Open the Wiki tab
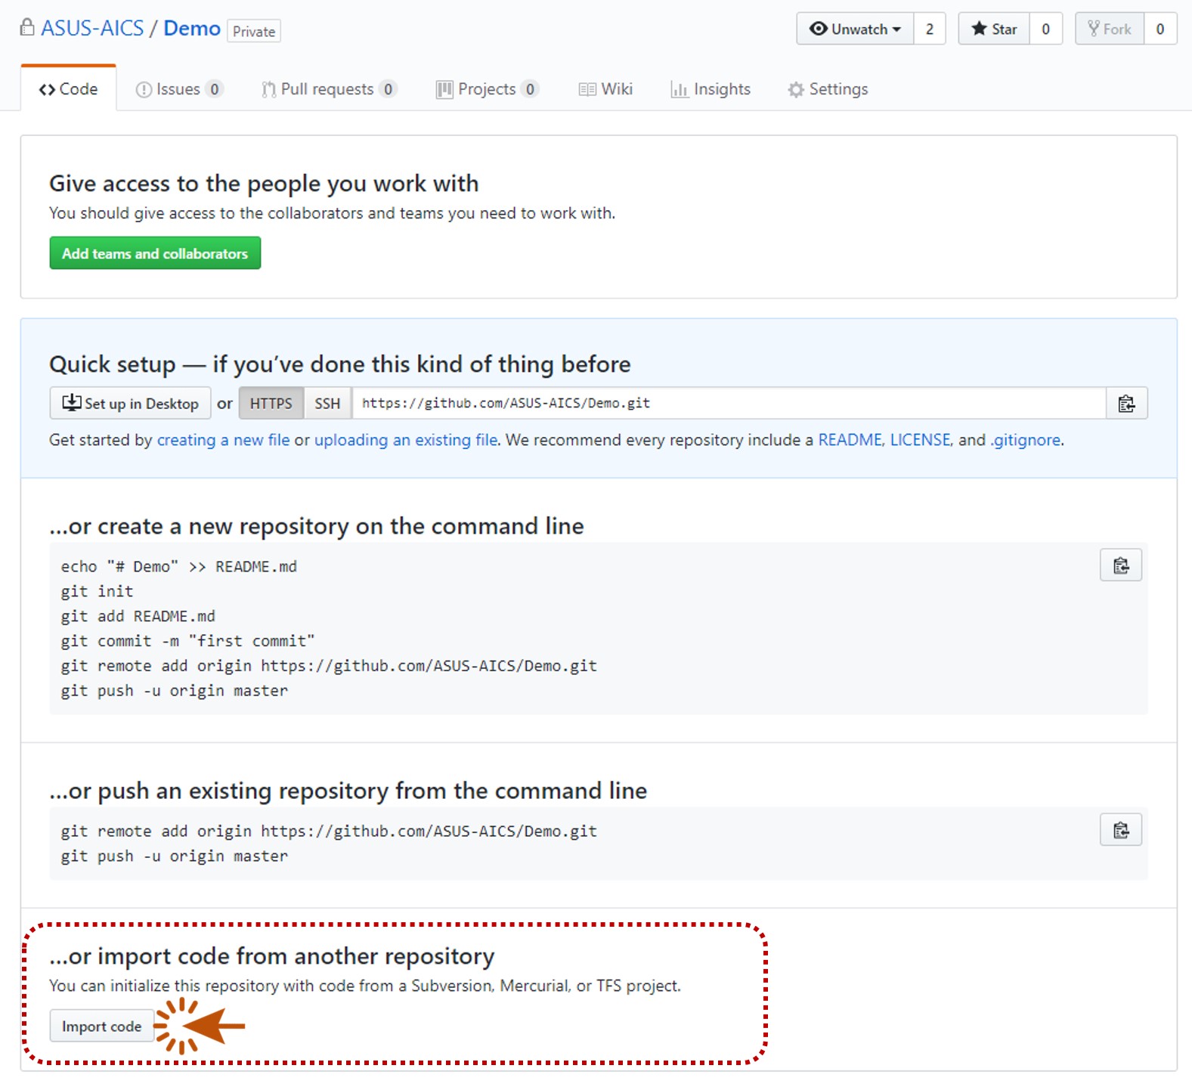 [x=605, y=89]
